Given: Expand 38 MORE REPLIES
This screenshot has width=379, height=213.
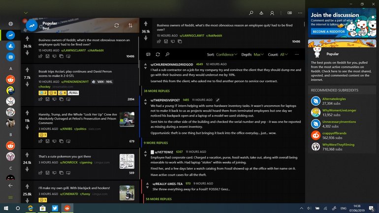Looking at the screenshot, I should coord(157,91).
